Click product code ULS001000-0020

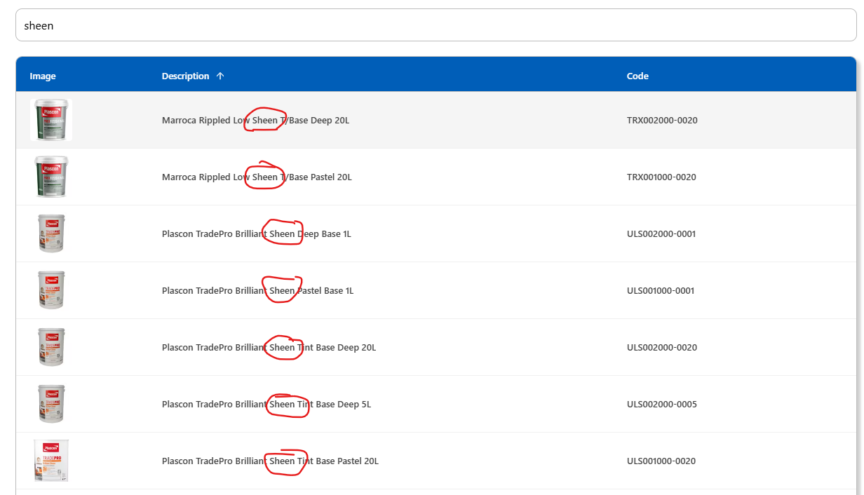(661, 461)
